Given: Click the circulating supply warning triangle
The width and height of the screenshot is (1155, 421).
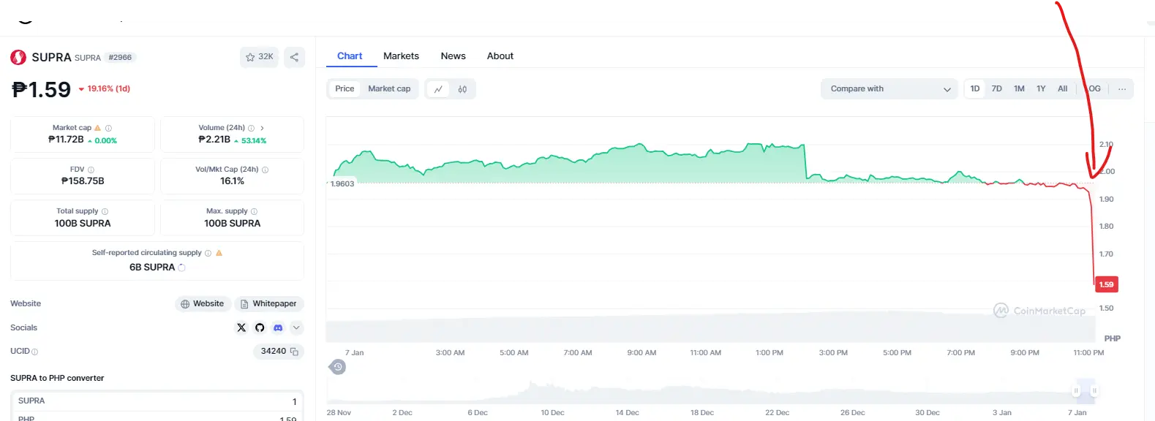Looking at the screenshot, I should [219, 253].
